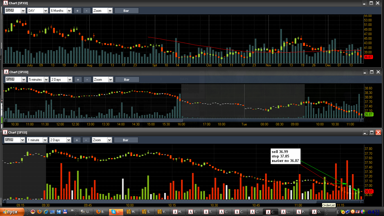
Task: Click 5-minute chart scrollbar left arrow
Action: [5, 120]
